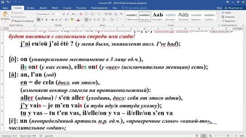Open the References (Ссылки) tab
The width and height of the screenshot is (246, 138).
click(x=67, y=8)
